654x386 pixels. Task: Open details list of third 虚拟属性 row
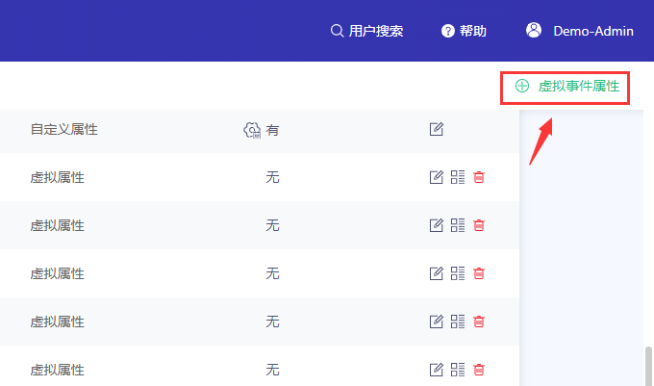click(x=458, y=273)
